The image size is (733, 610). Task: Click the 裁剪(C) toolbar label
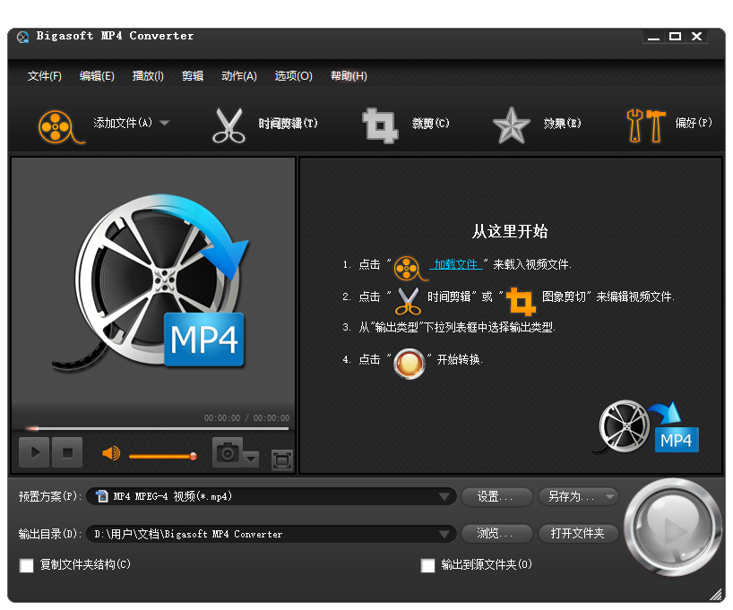coord(430,124)
